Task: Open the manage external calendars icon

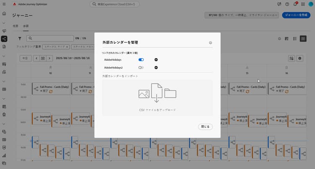Action: click(291, 58)
